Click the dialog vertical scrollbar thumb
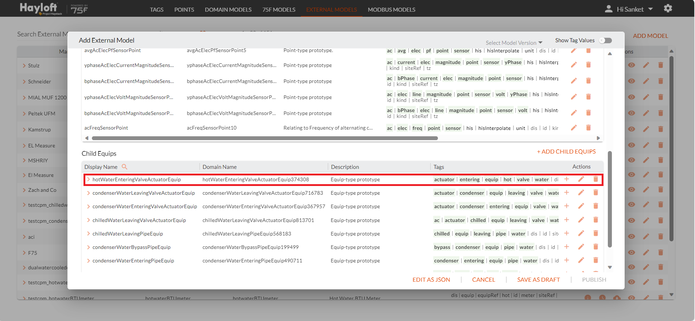Viewport: 695px width, 321px height. click(610, 199)
